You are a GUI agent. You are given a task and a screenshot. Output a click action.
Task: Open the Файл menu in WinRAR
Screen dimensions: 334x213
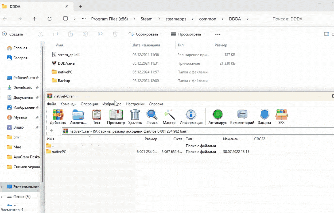tap(52, 104)
